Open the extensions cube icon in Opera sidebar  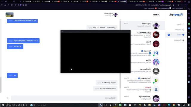pyautogui.click(x=189, y=72)
